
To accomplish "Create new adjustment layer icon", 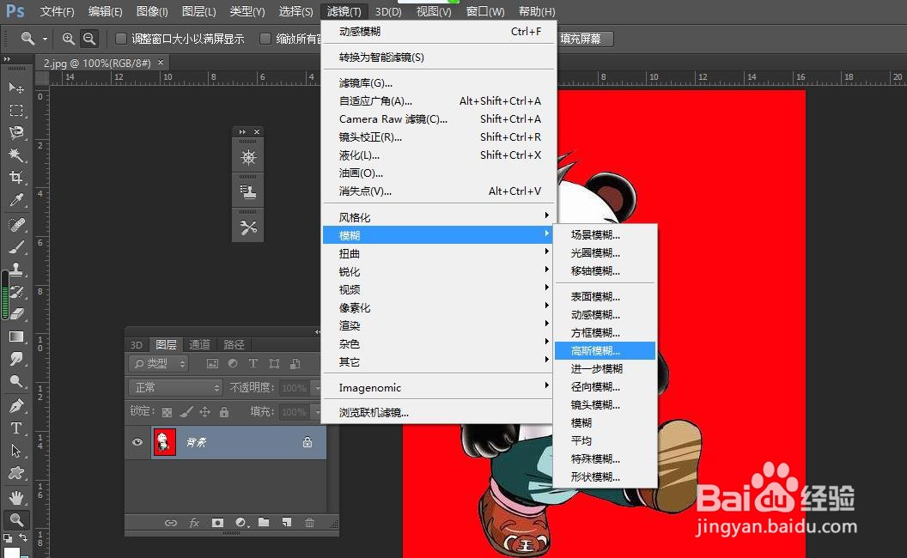I will point(242,523).
